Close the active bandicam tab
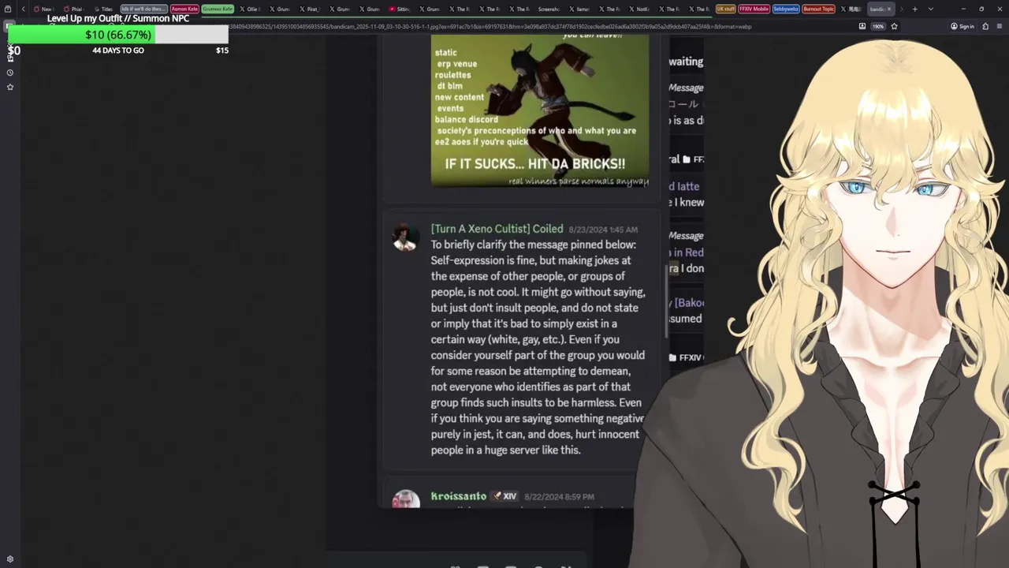 (889, 9)
